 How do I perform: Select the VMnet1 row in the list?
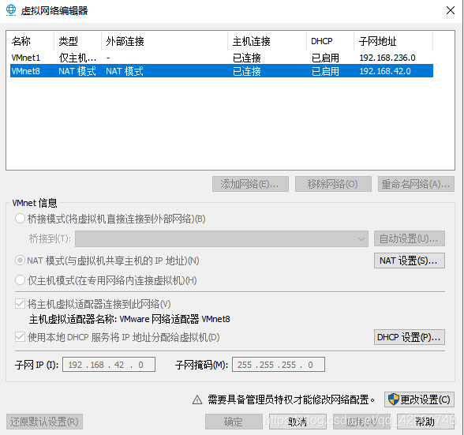pyautogui.click(x=222, y=58)
